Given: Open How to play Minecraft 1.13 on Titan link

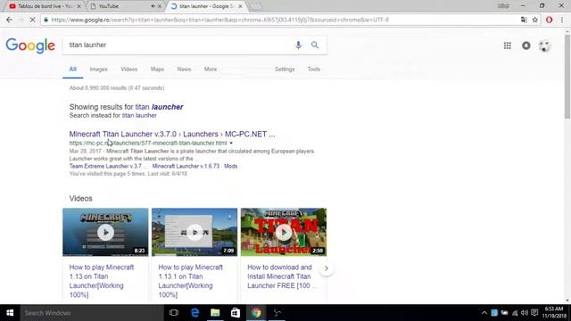Looking at the screenshot, I should tap(102, 281).
